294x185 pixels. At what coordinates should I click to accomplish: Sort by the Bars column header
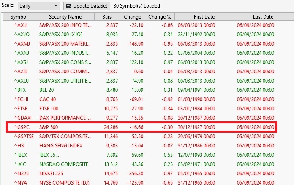pos(107,17)
